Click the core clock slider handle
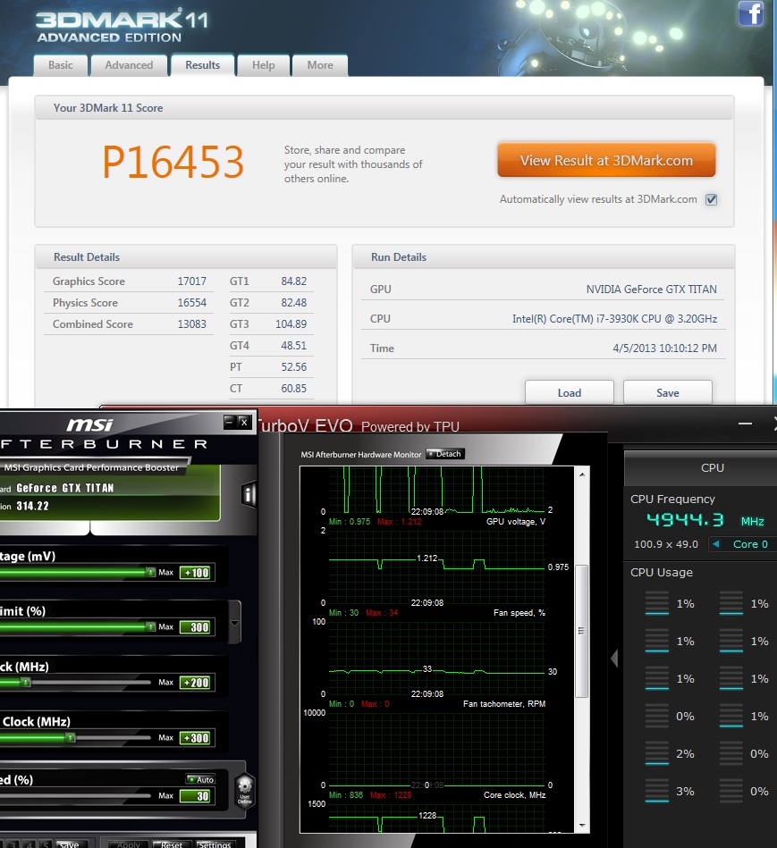Image resolution: width=777 pixels, height=848 pixels. pos(25,682)
